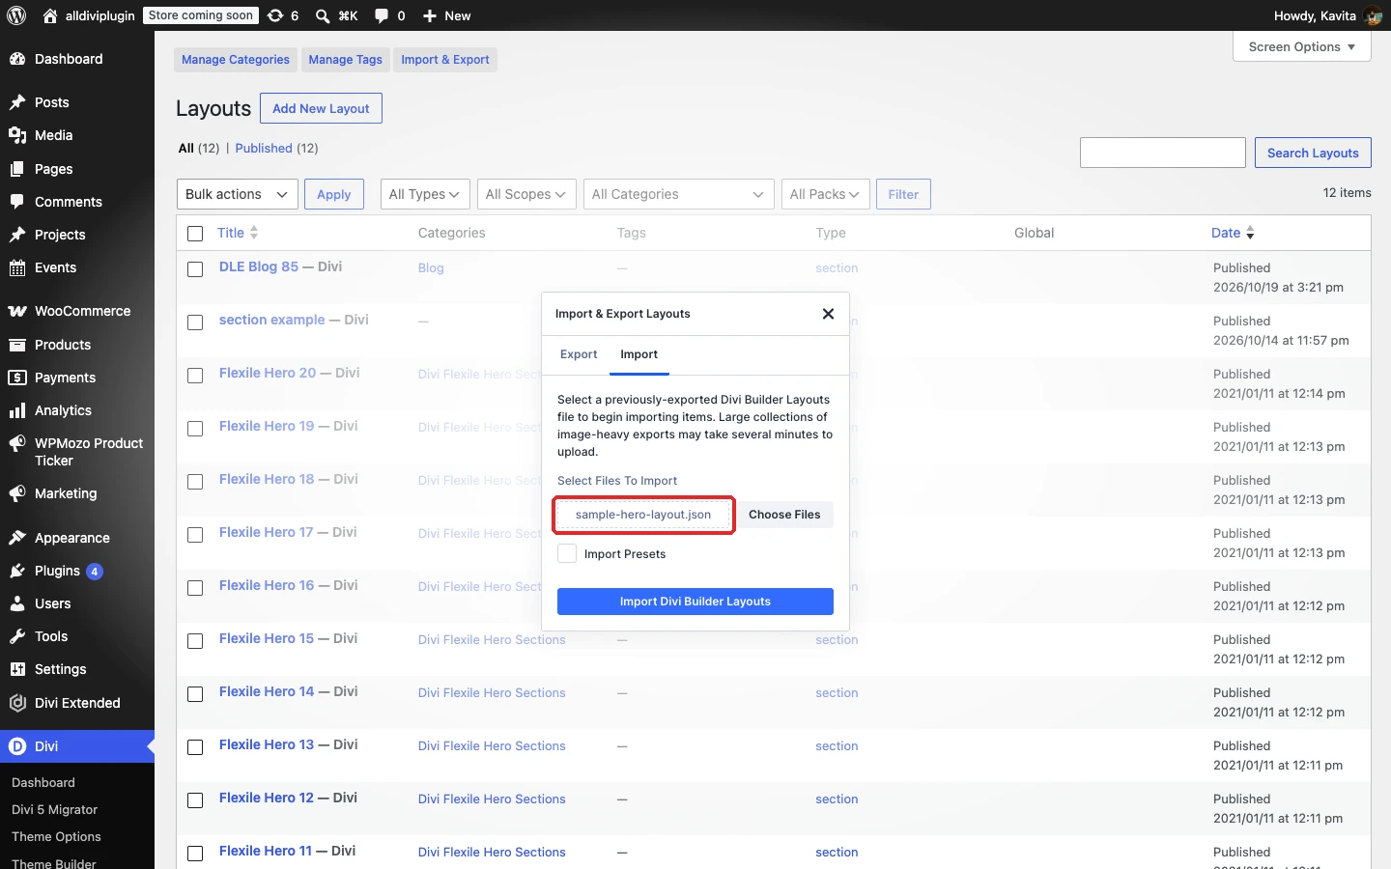Click the Add New Layout button
Viewport: 1391px width, 869px height.
point(321,108)
